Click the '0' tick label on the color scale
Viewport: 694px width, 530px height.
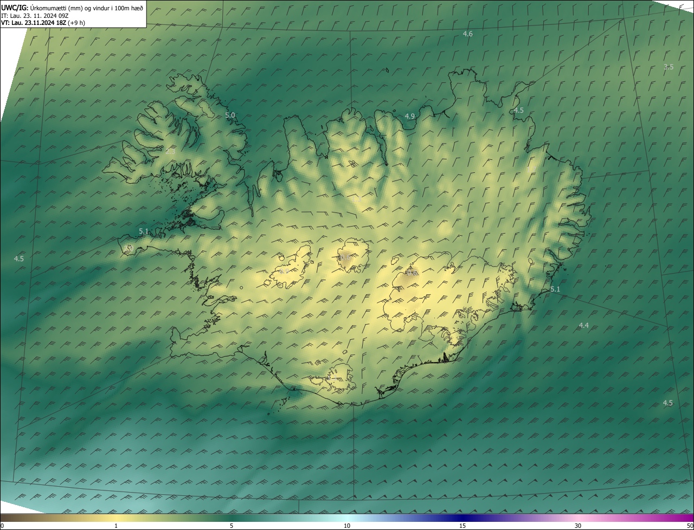coord(2,526)
